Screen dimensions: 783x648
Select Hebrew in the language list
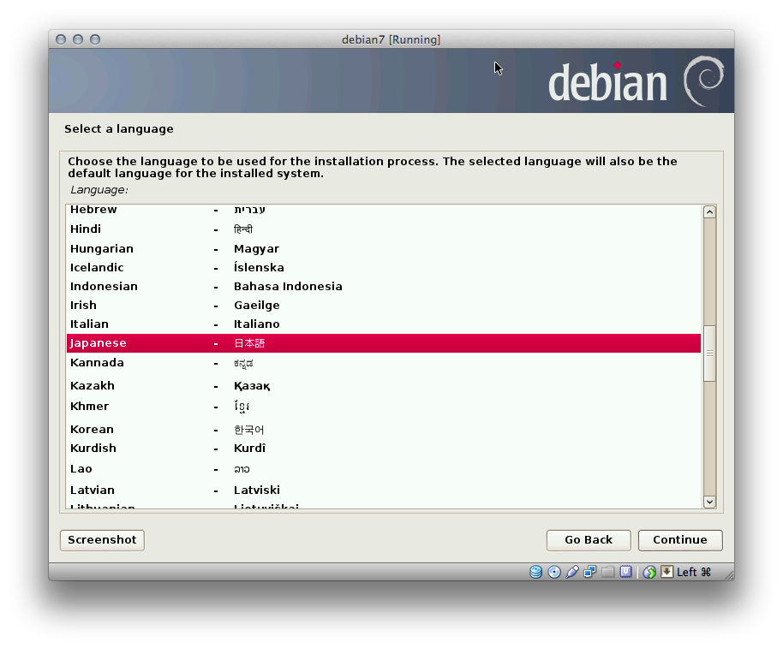click(384, 210)
